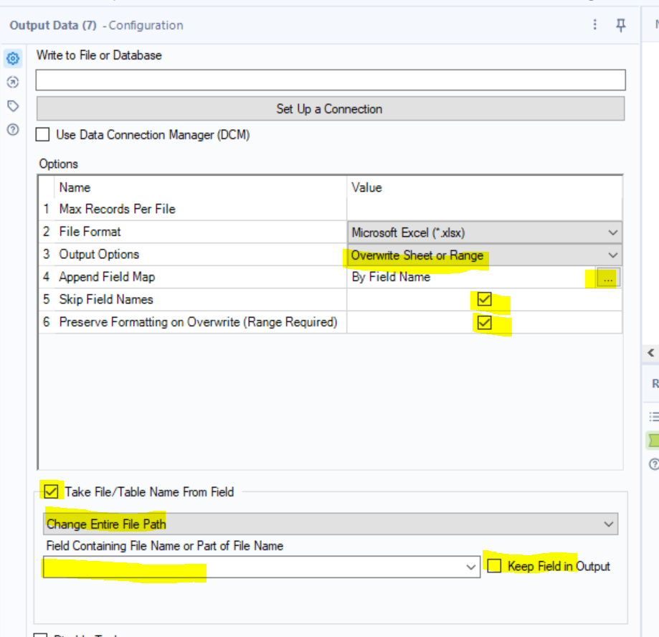659x637 pixels.
Task: Expand Output Options Overwrite Sheet dropdown
Action: [484, 255]
